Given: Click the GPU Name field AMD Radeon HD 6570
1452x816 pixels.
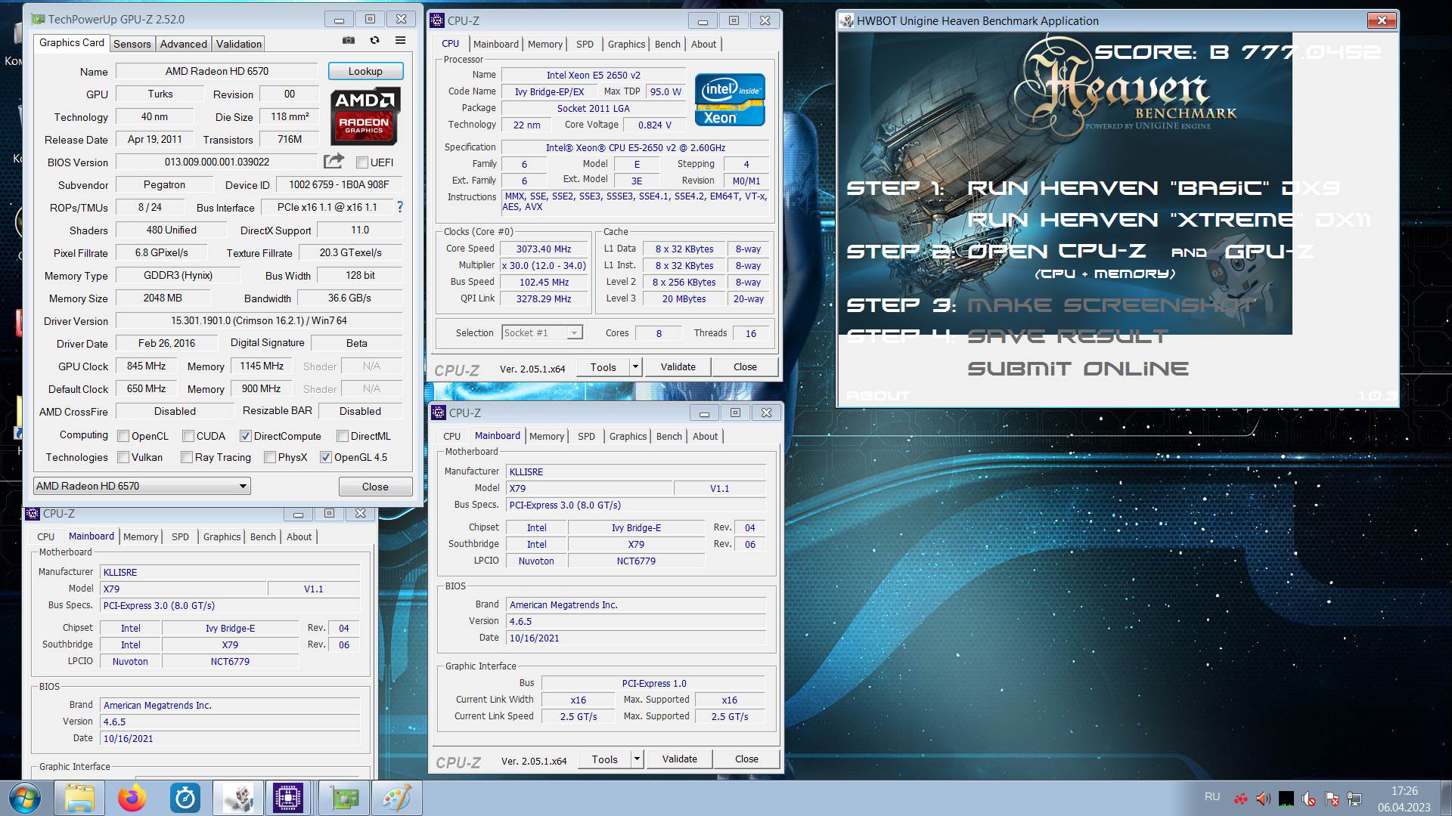Looking at the screenshot, I should point(217,71).
